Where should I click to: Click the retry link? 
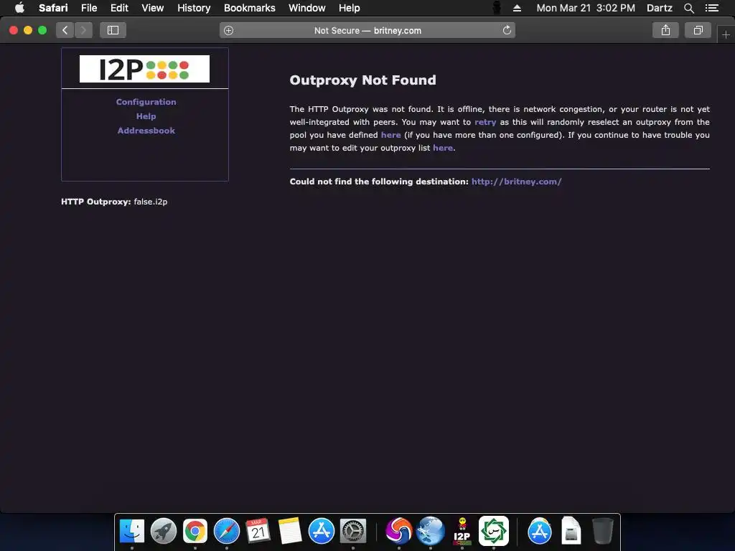(485, 122)
